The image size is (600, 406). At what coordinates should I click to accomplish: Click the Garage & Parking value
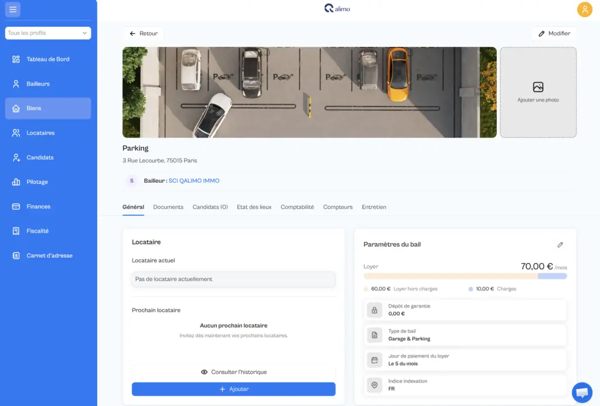click(409, 339)
